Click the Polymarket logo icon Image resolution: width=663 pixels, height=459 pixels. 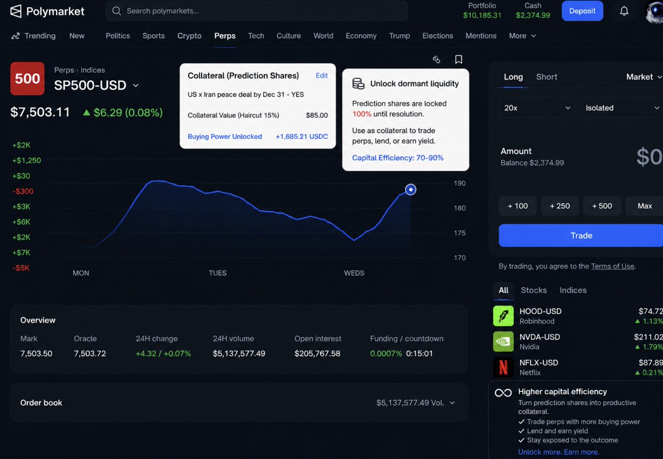16,11
